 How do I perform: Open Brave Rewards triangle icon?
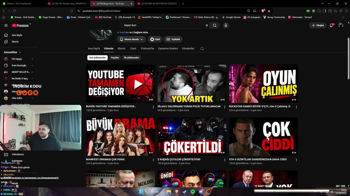click(x=269, y=11)
